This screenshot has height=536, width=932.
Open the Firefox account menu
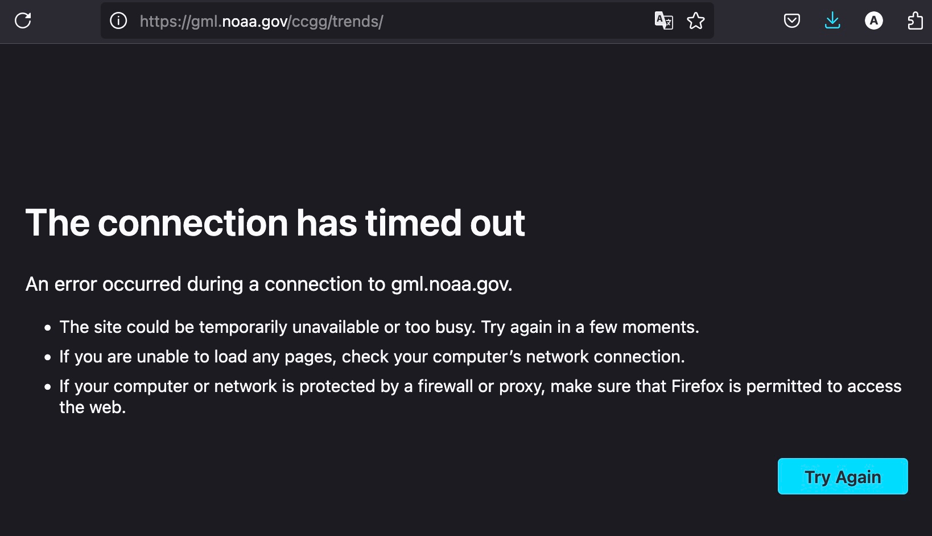(873, 21)
